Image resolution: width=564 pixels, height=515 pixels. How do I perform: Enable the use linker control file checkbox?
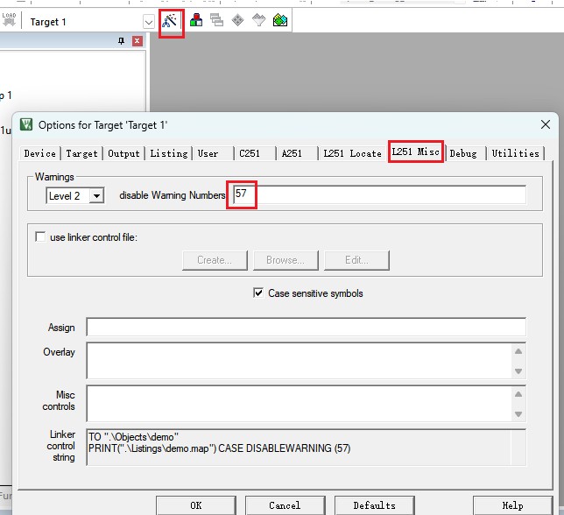click(40, 236)
